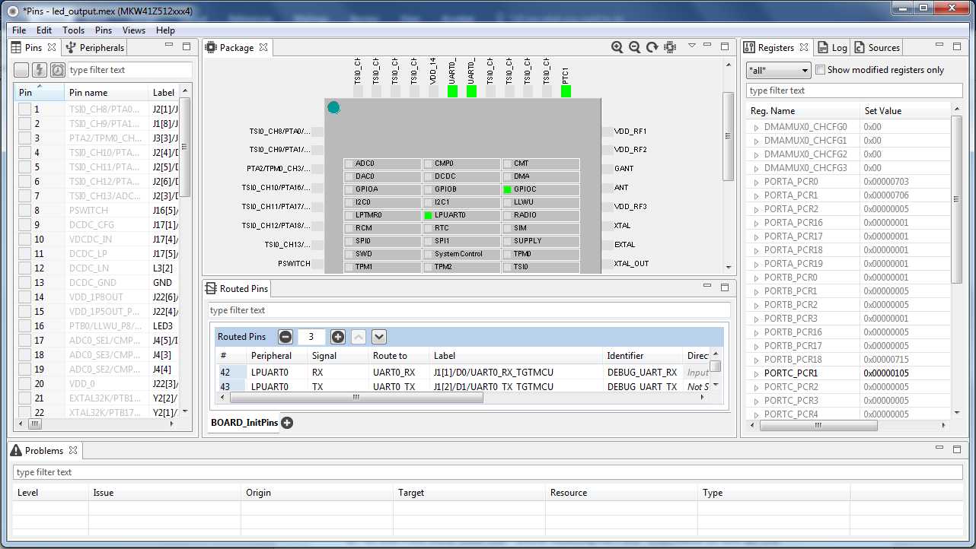This screenshot has height=549, width=976.
Task: Open the Package view menu triangle
Action: [x=692, y=46]
